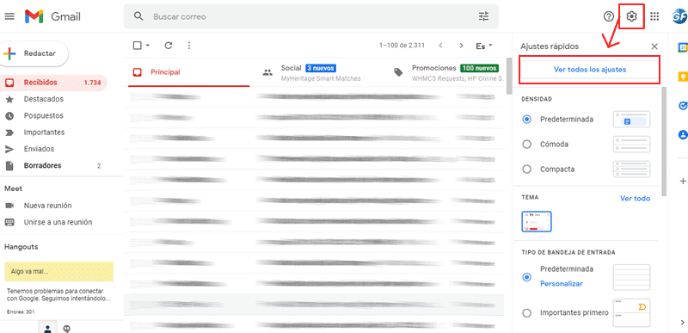Select Importantes primero radio
This screenshot has height=333, width=688.
(x=527, y=313)
